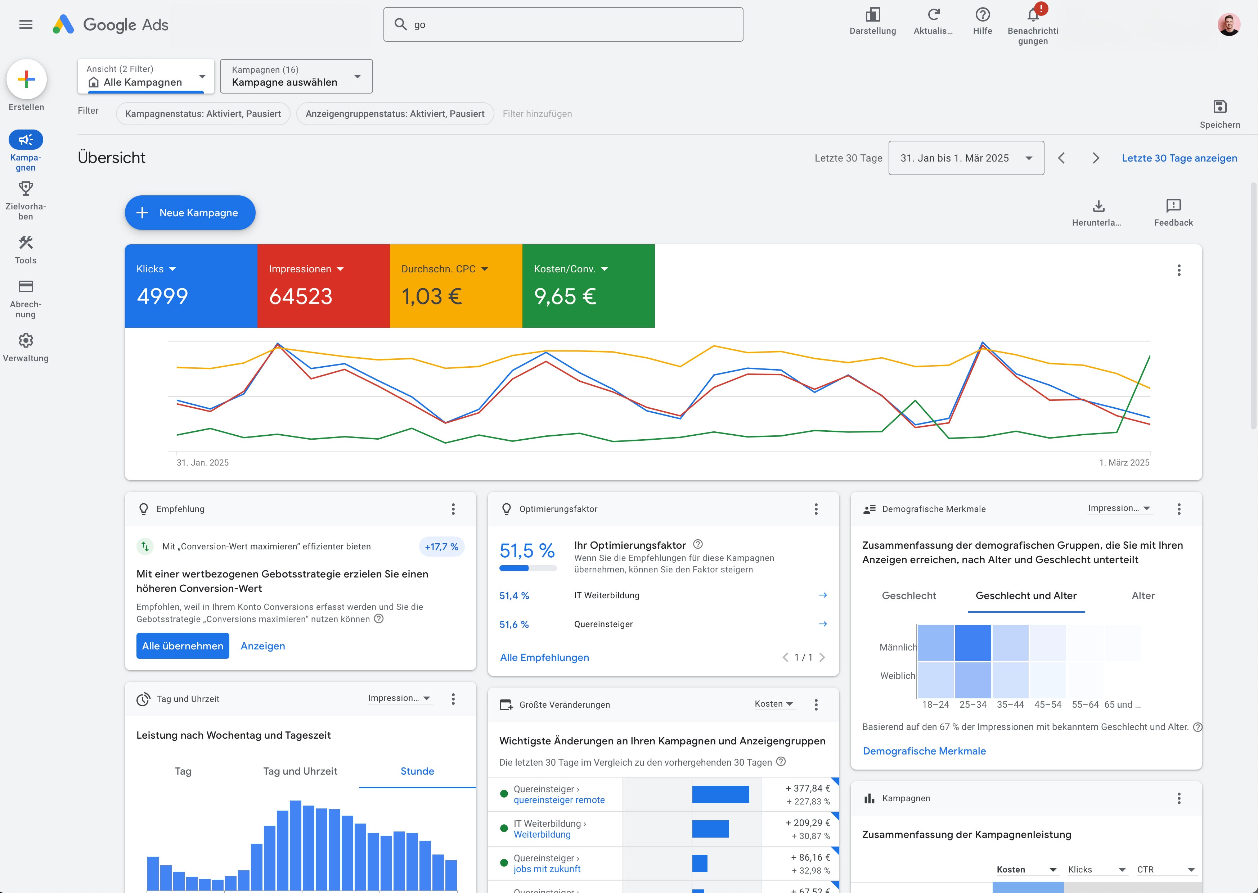Open Zielvorhaben trophy icon in sidebar
This screenshot has height=893, width=1258.
[26, 189]
